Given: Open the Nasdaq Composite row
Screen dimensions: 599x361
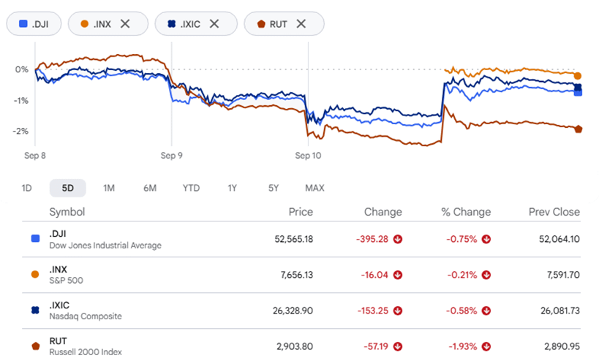Looking at the screenshot, I should (301, 311).
